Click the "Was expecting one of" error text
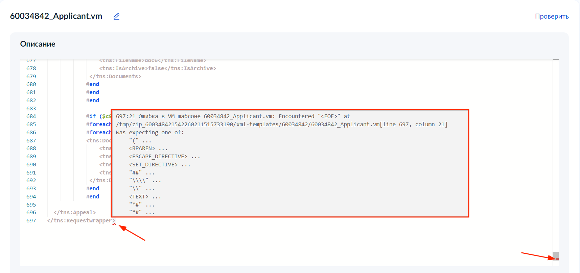Viewport: 580px width, 273px height. 150,133
